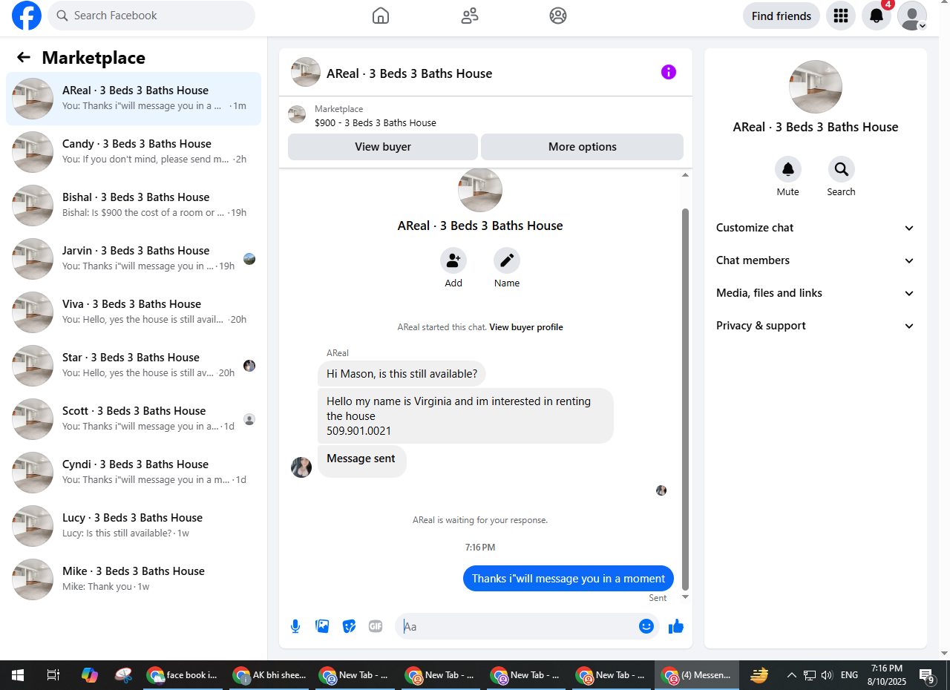
Task: Click the sent message 'Thanks i"will message you'
Action: (x=569, y=579)
